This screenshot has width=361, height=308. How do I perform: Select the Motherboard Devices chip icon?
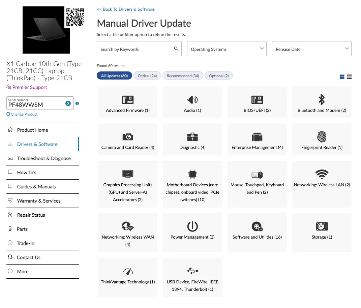pyautogui.click(x=192, y=174)
